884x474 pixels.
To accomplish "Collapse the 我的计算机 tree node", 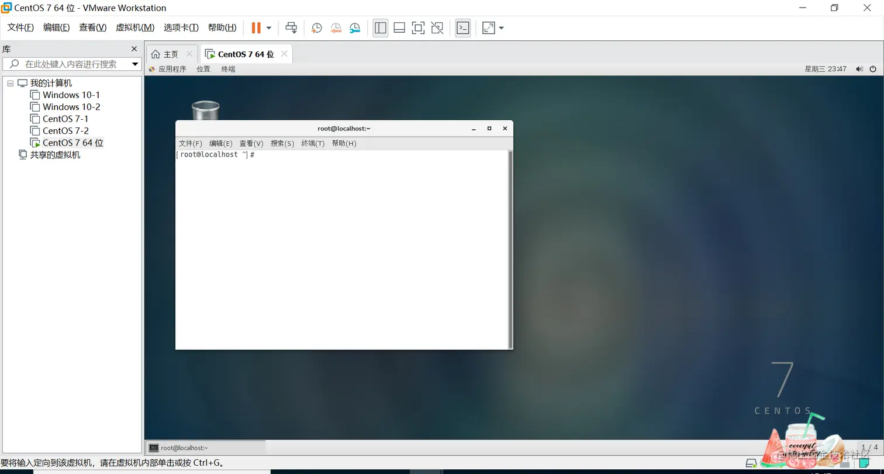I will pyautogui.click(x=10, y=84).
